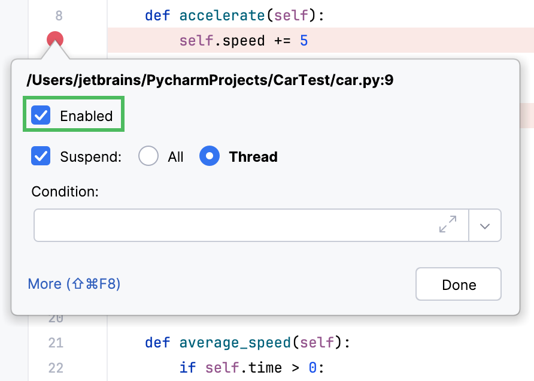Uncheck the Enabled breakpoint checkbox
The height and width of the screenshot is (381, 534).
(41, 115)
